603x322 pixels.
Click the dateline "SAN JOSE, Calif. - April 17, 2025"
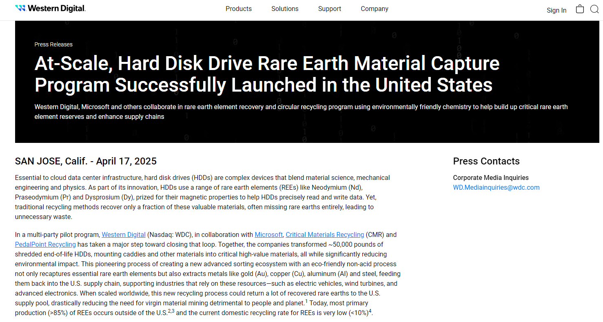86,161
